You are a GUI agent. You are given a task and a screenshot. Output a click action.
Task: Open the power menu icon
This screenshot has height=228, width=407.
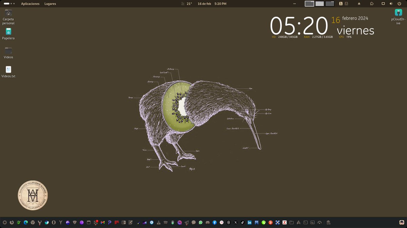coord(399,4)
